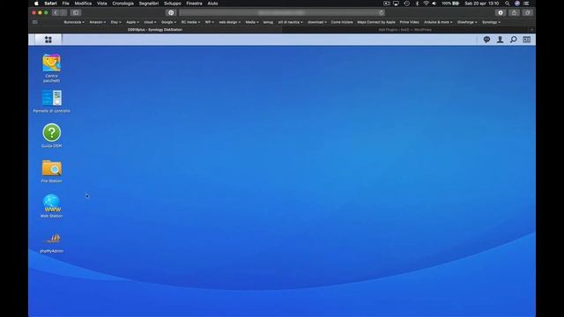Open the Aiuto menu
Screen dimensions: 564x317
(213, 4)
